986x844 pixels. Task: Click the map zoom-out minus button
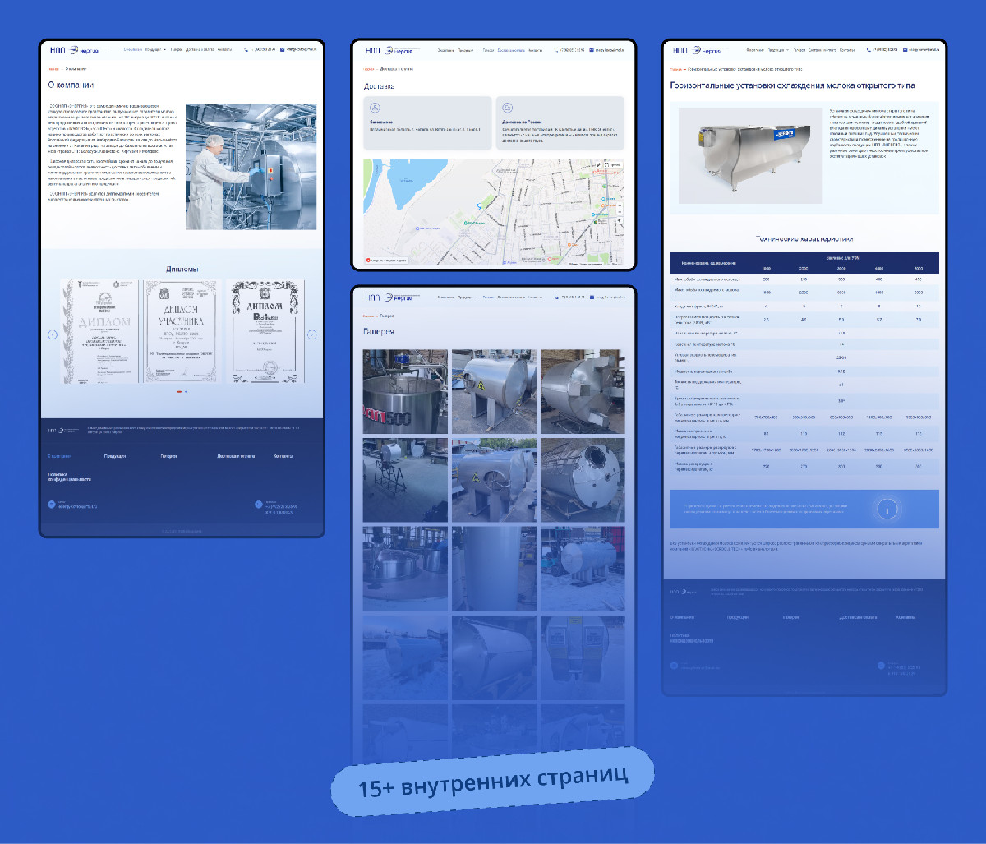[619, 210]
